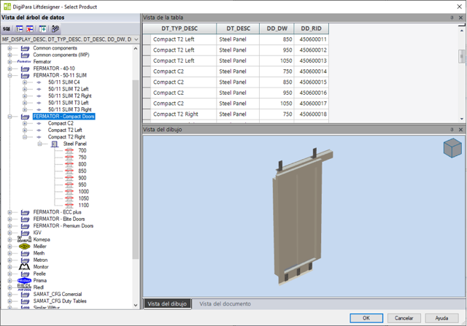Click the DD_RID column header
The height and width of the screenshot is (326, 467).
pyautogui.click(x=312, y=28)
